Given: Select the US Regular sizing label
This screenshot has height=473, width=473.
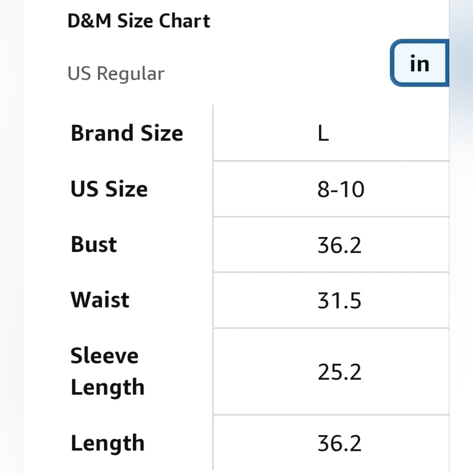Looking at the screenshot, I should coord(116,74).
